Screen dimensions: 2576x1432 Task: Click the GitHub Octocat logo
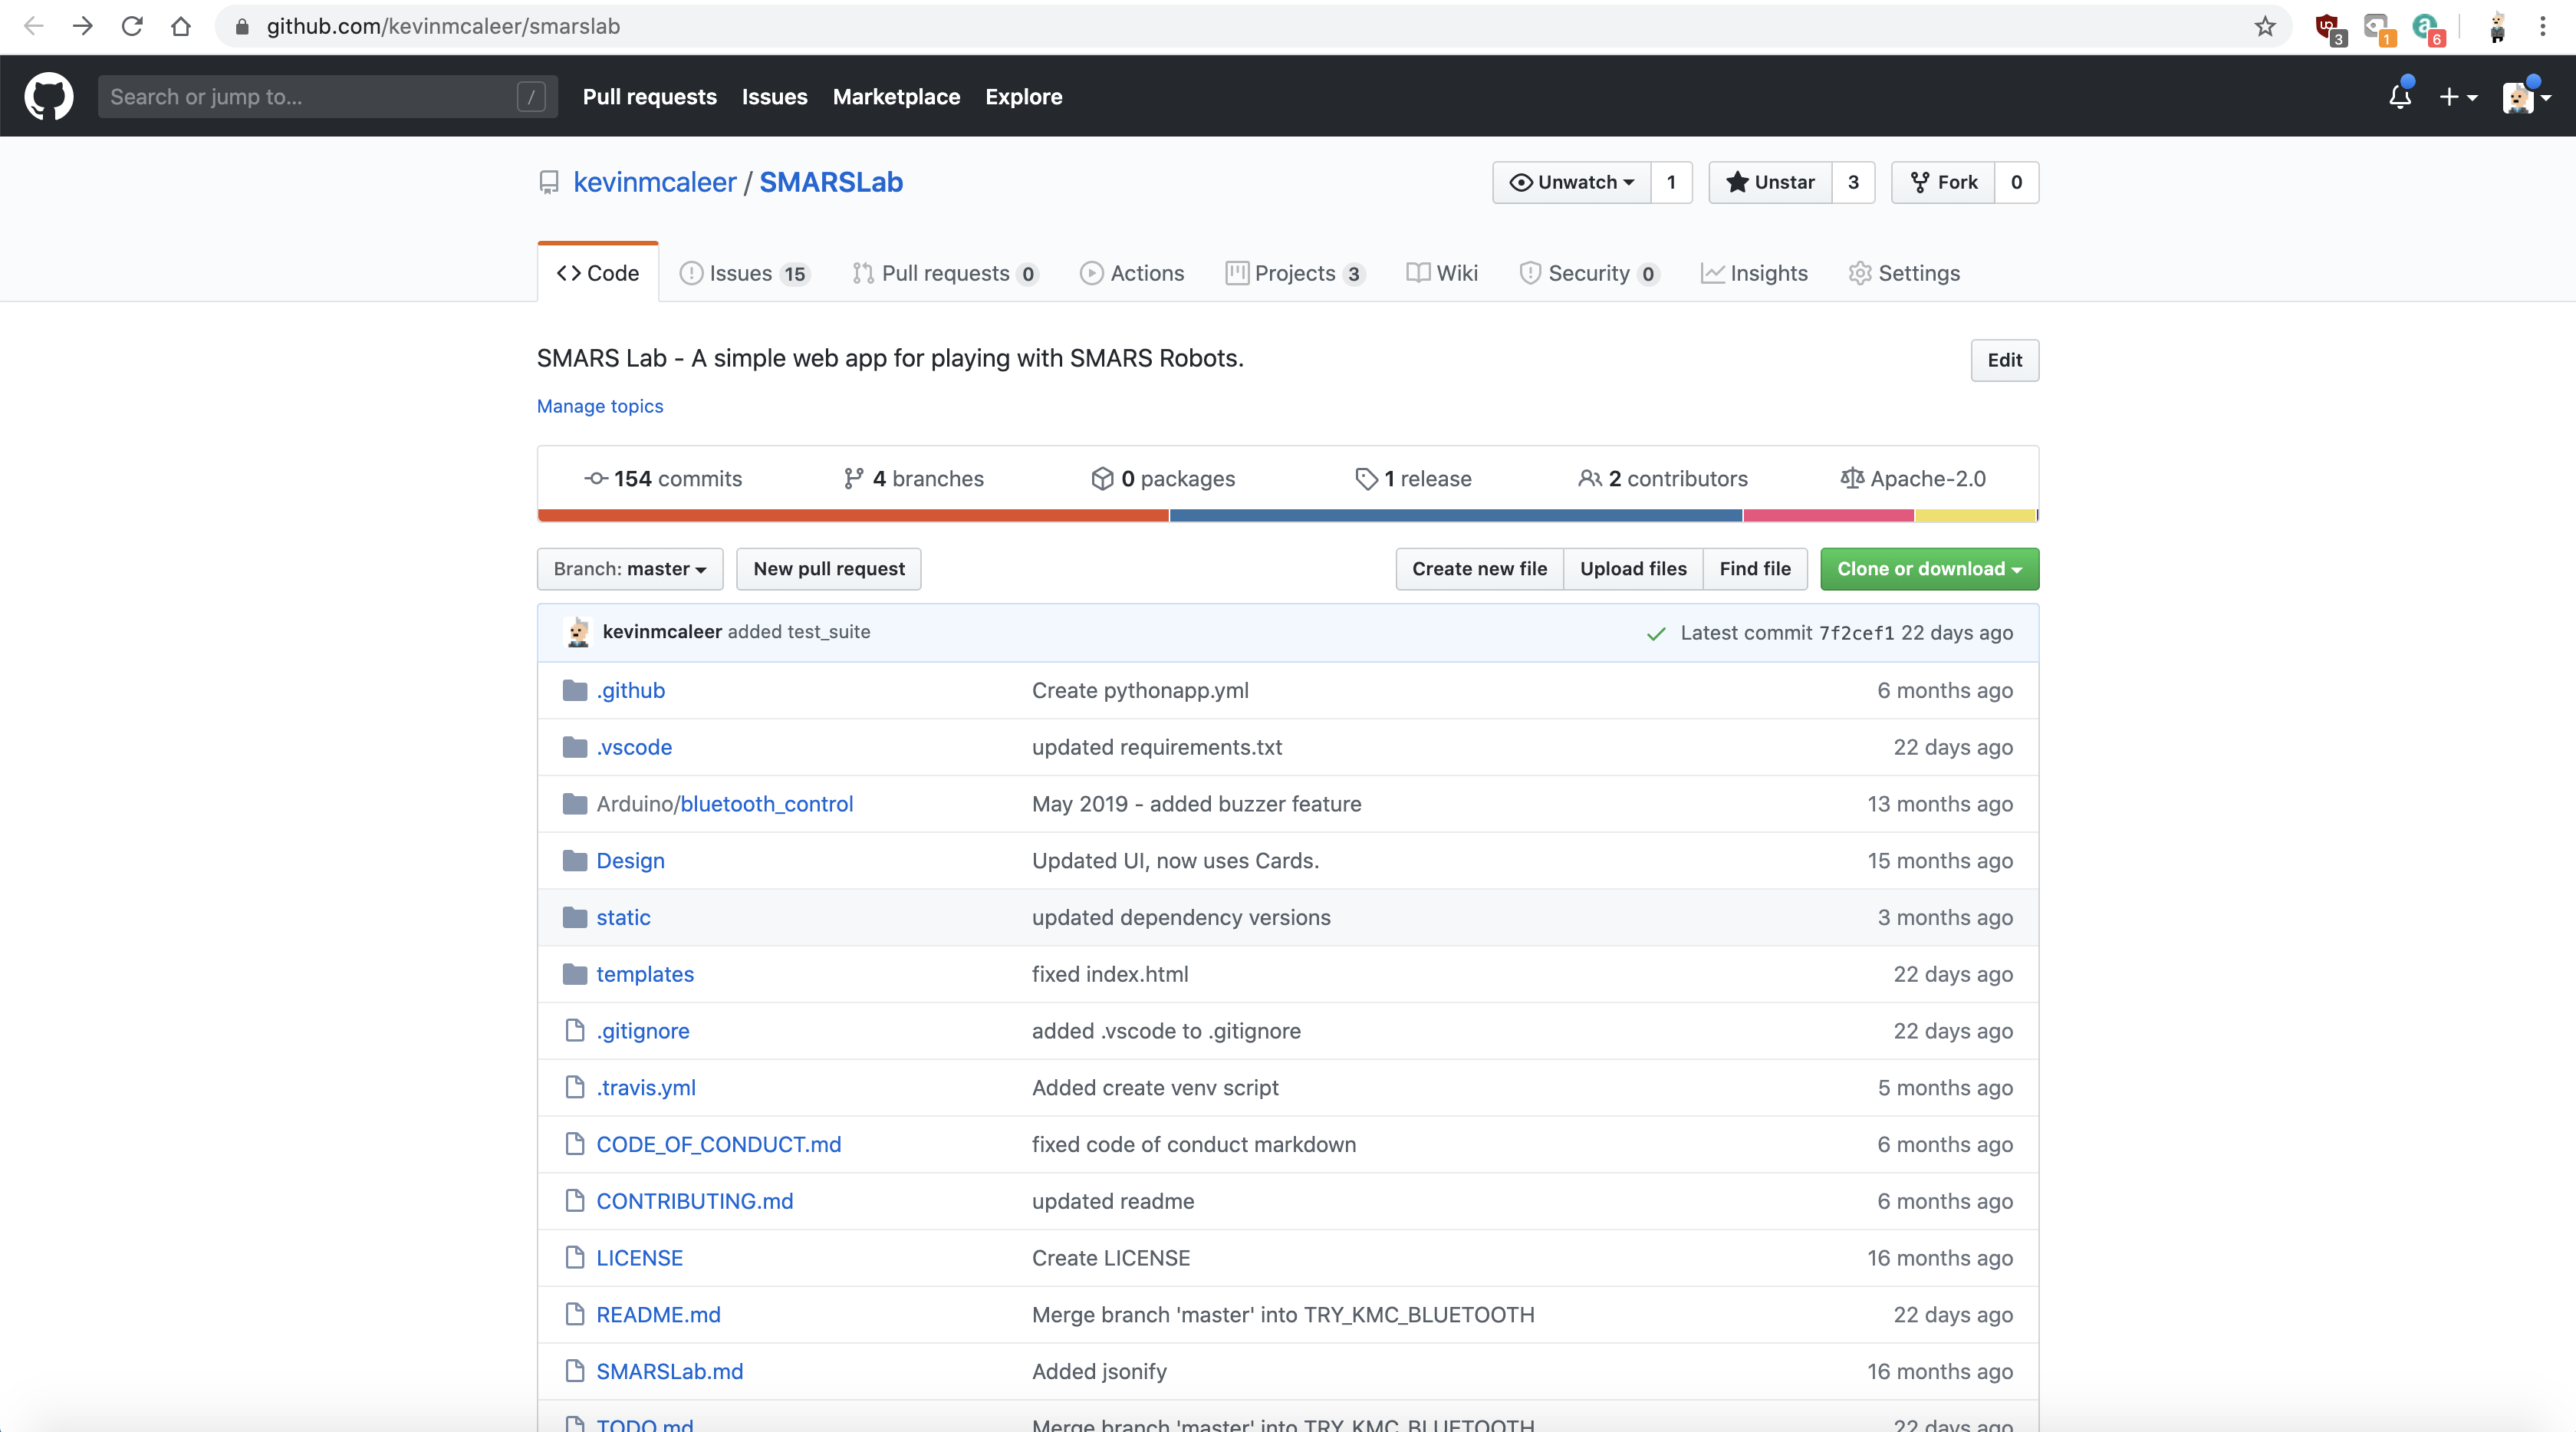point(48,96)
